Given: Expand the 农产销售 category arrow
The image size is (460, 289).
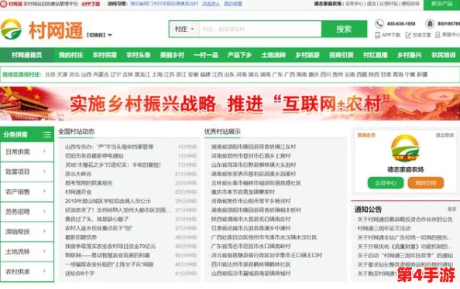Looking at the screenshot, I should [45, 191].
